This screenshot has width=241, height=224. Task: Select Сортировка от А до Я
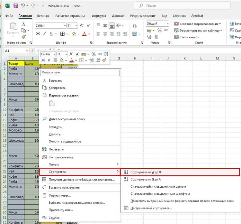click(x=180, y=172)
